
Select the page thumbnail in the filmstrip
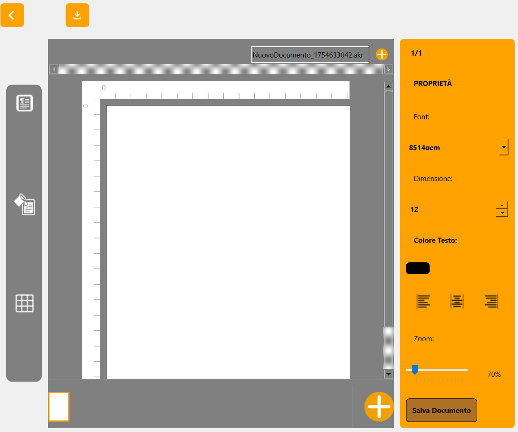pyautogui.click(x=59, y=407)
